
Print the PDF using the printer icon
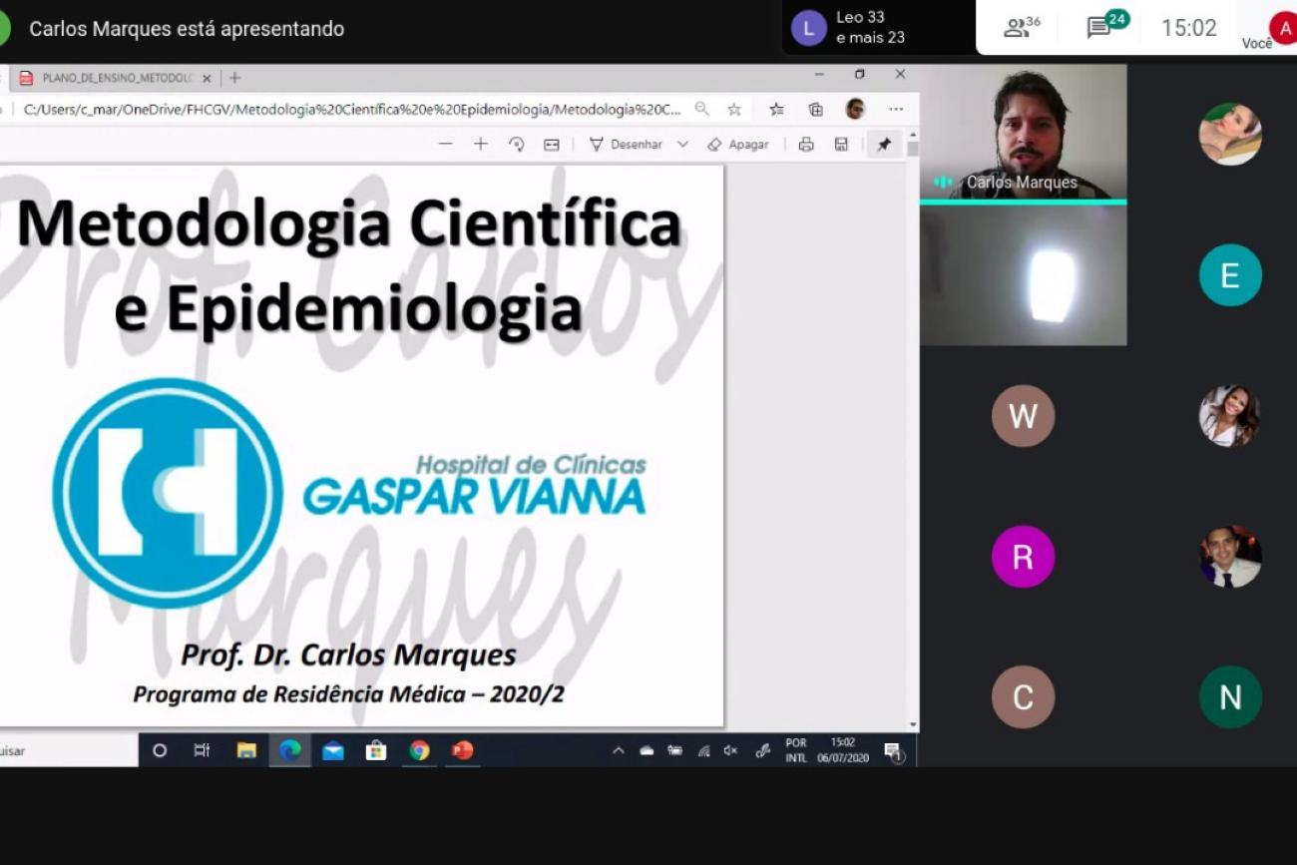(x=806, y=145)
